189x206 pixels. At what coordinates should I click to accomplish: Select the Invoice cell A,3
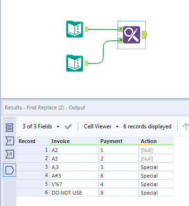point(74,167)
